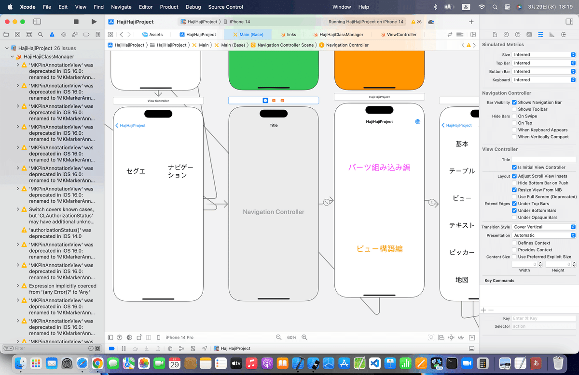This screenshot has width=579, height=375.
Task: Enable Hide Bars On Swipe
Action: click(514, 116)
